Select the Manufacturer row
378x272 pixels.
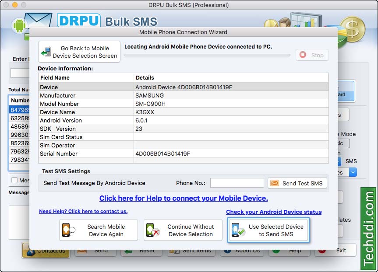[184, 95]
